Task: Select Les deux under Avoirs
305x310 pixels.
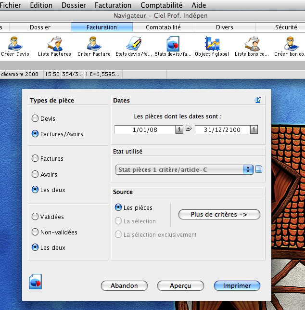Action: pyautogui.click(x=35, y=190)
